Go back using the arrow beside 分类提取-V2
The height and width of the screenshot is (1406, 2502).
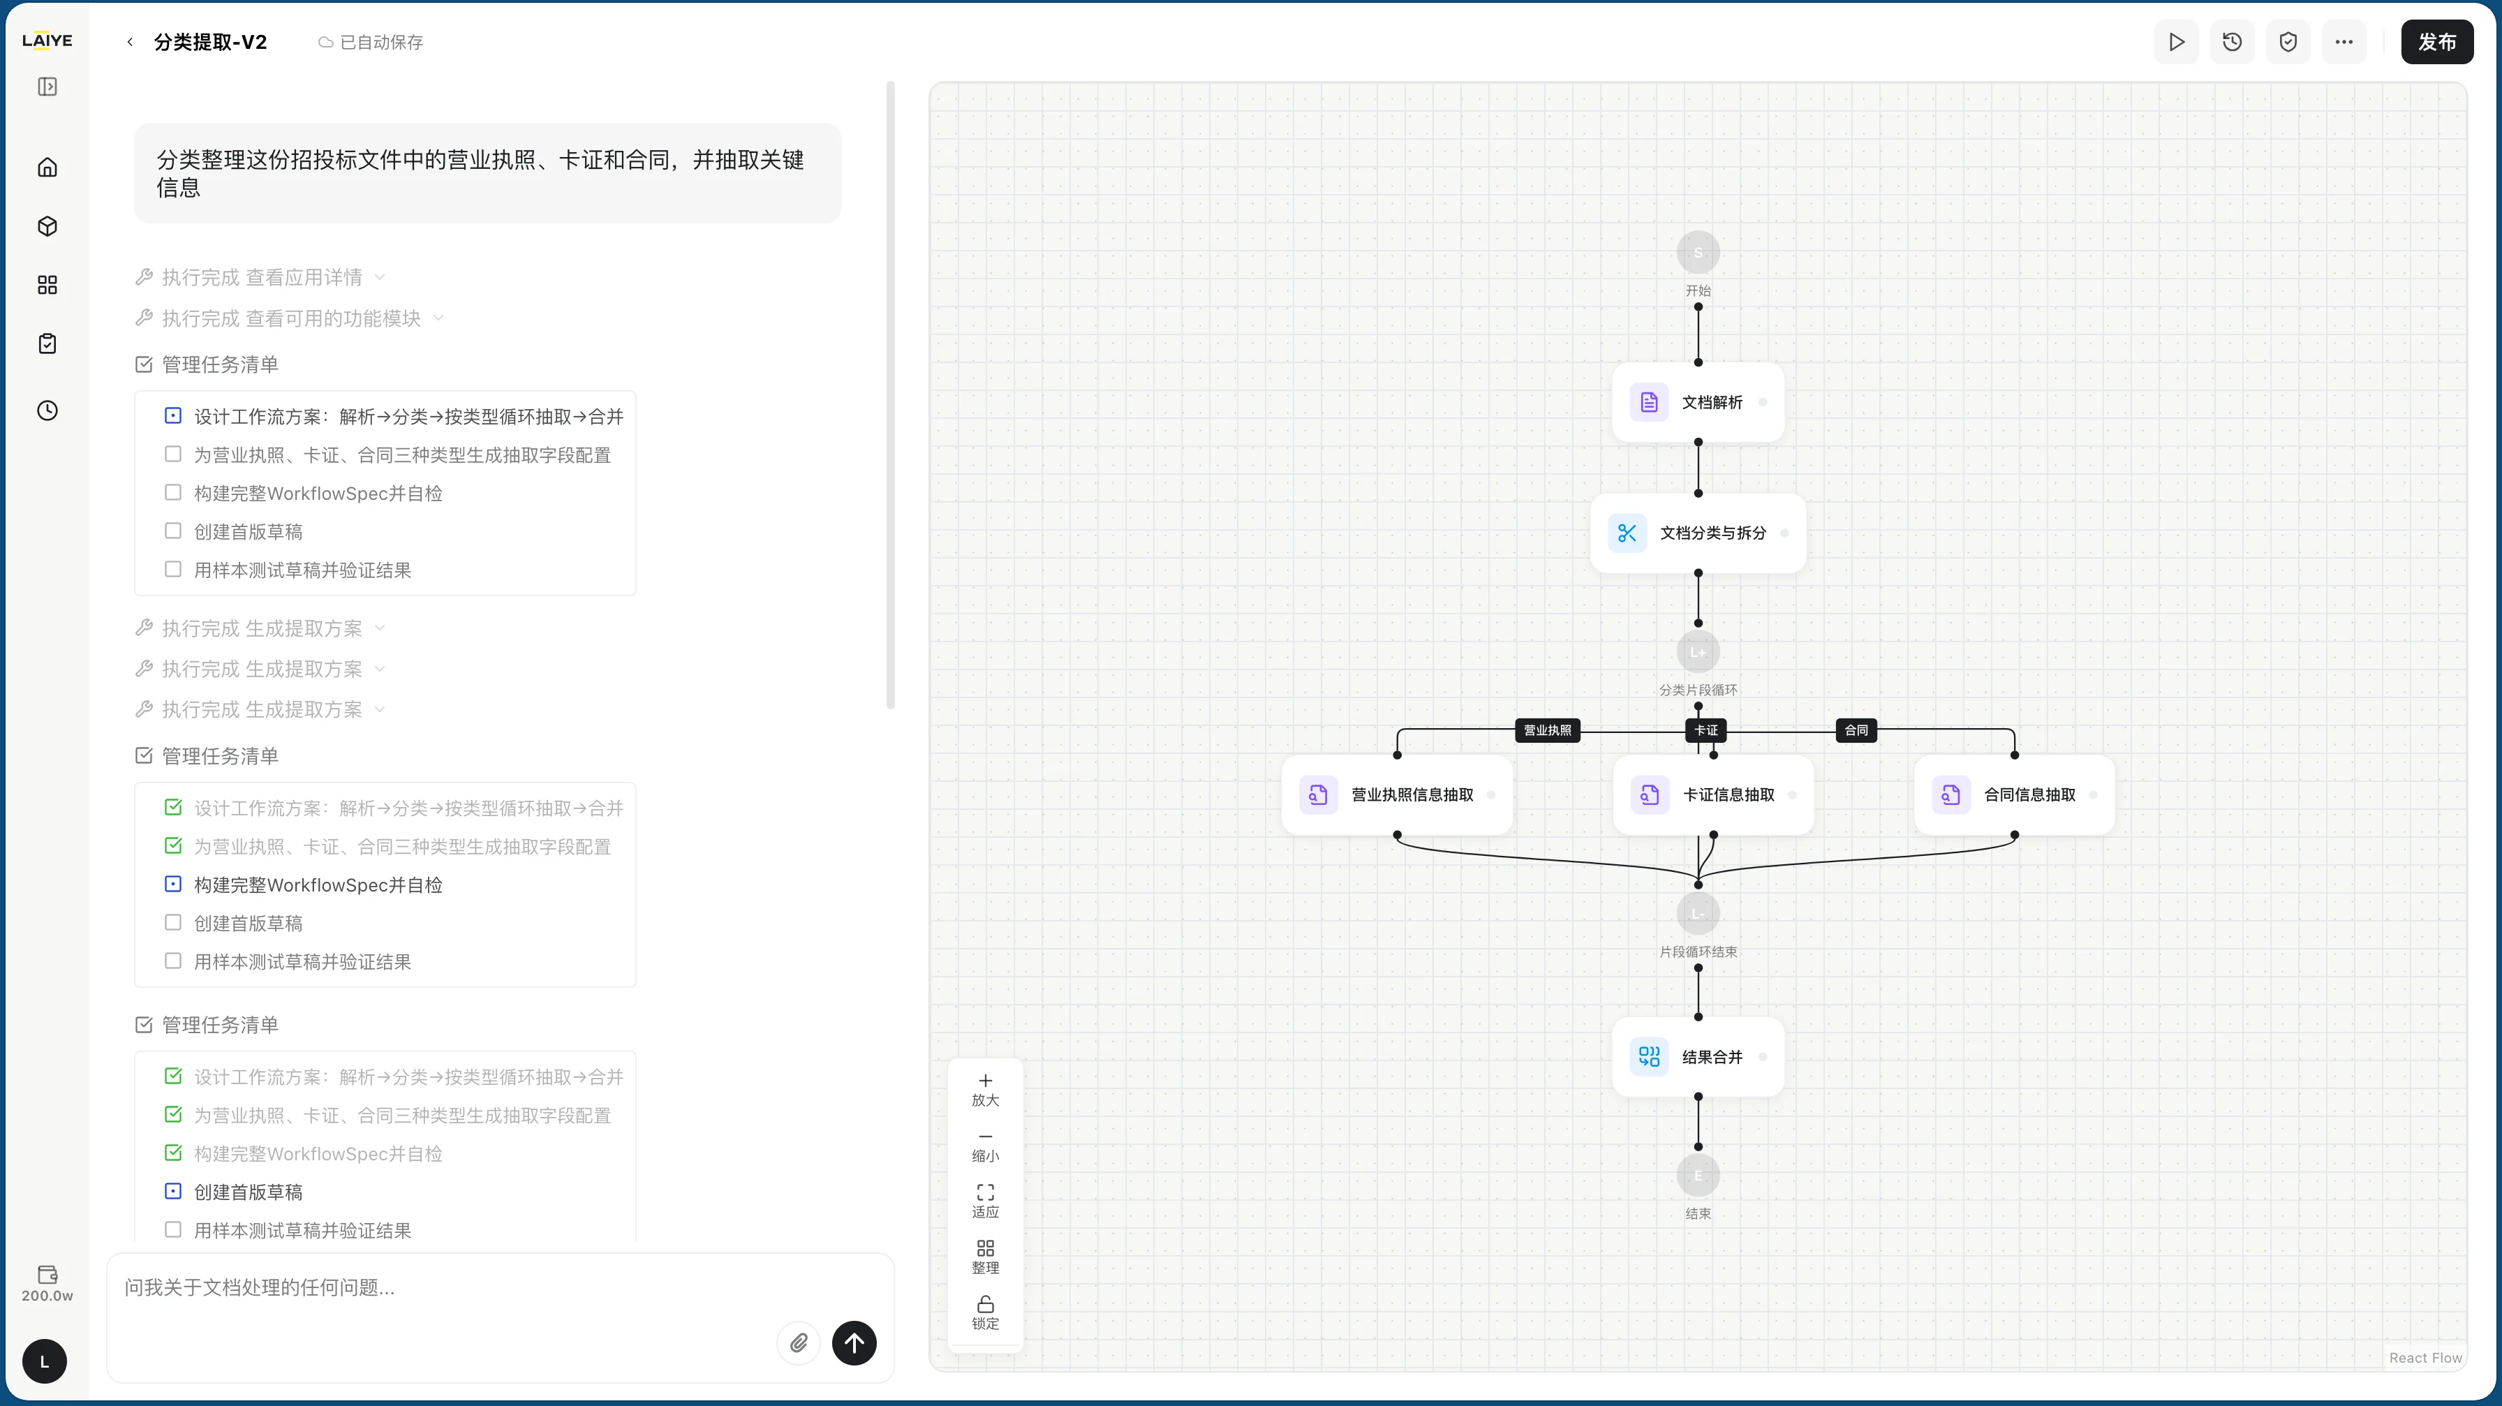[x=130, y=42]
